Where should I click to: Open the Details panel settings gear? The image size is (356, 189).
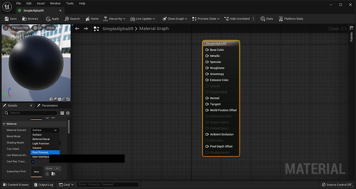pyautogui.click(x=68, y=113)
